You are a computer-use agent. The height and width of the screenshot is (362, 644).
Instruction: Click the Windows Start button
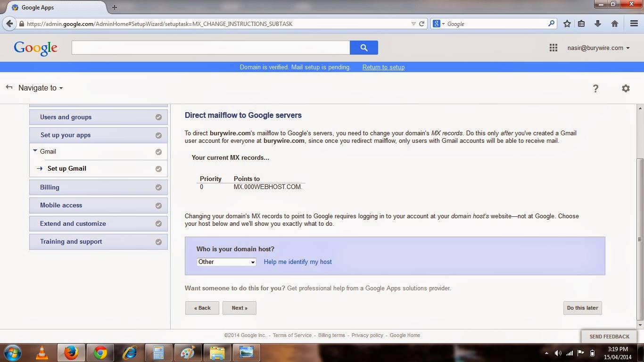(12, 352)
